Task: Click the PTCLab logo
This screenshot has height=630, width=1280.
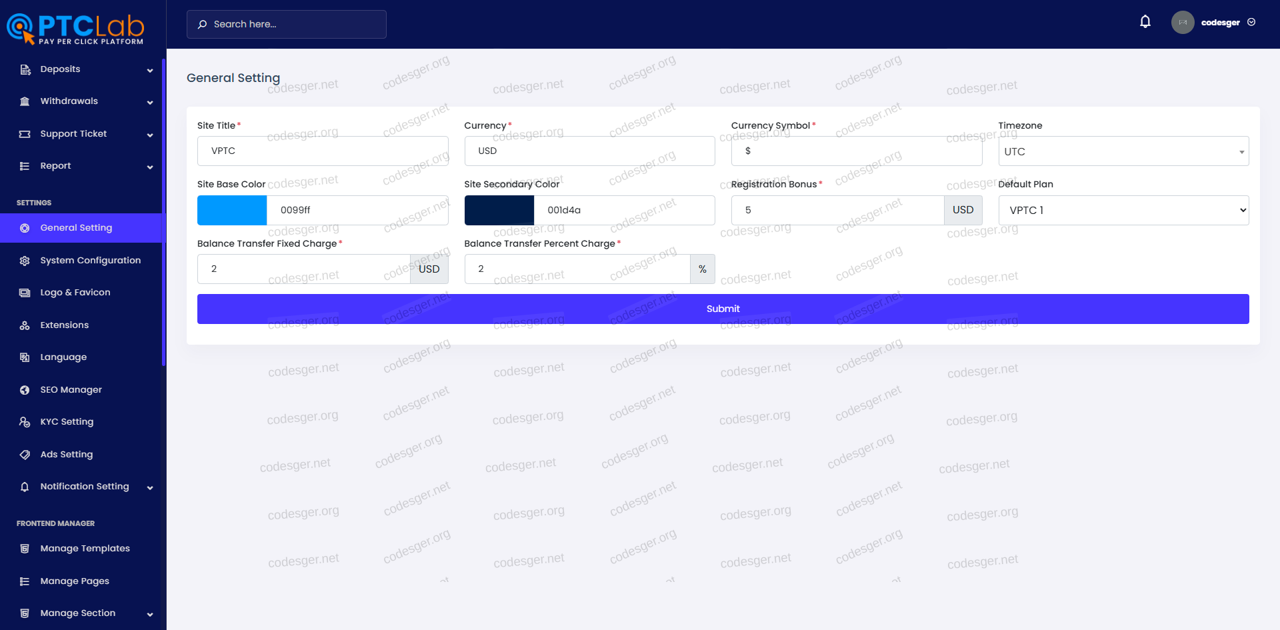Action: 75,29
